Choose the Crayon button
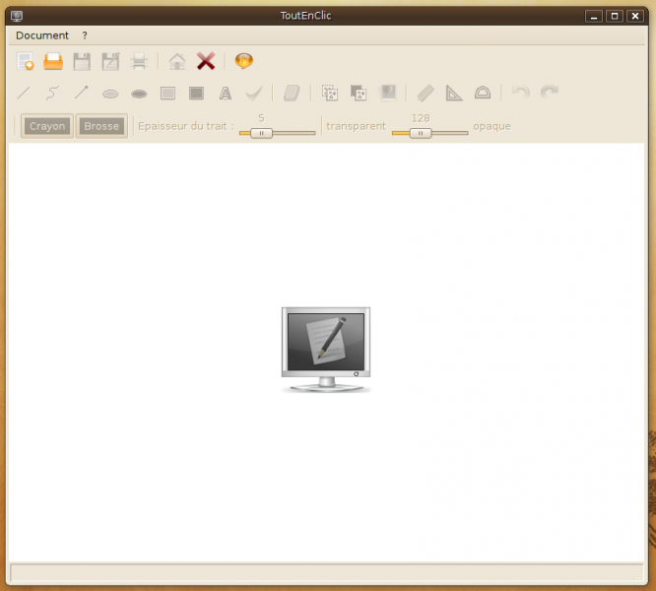The width and height of the screenshot is (656, 591). pos(47,126)
